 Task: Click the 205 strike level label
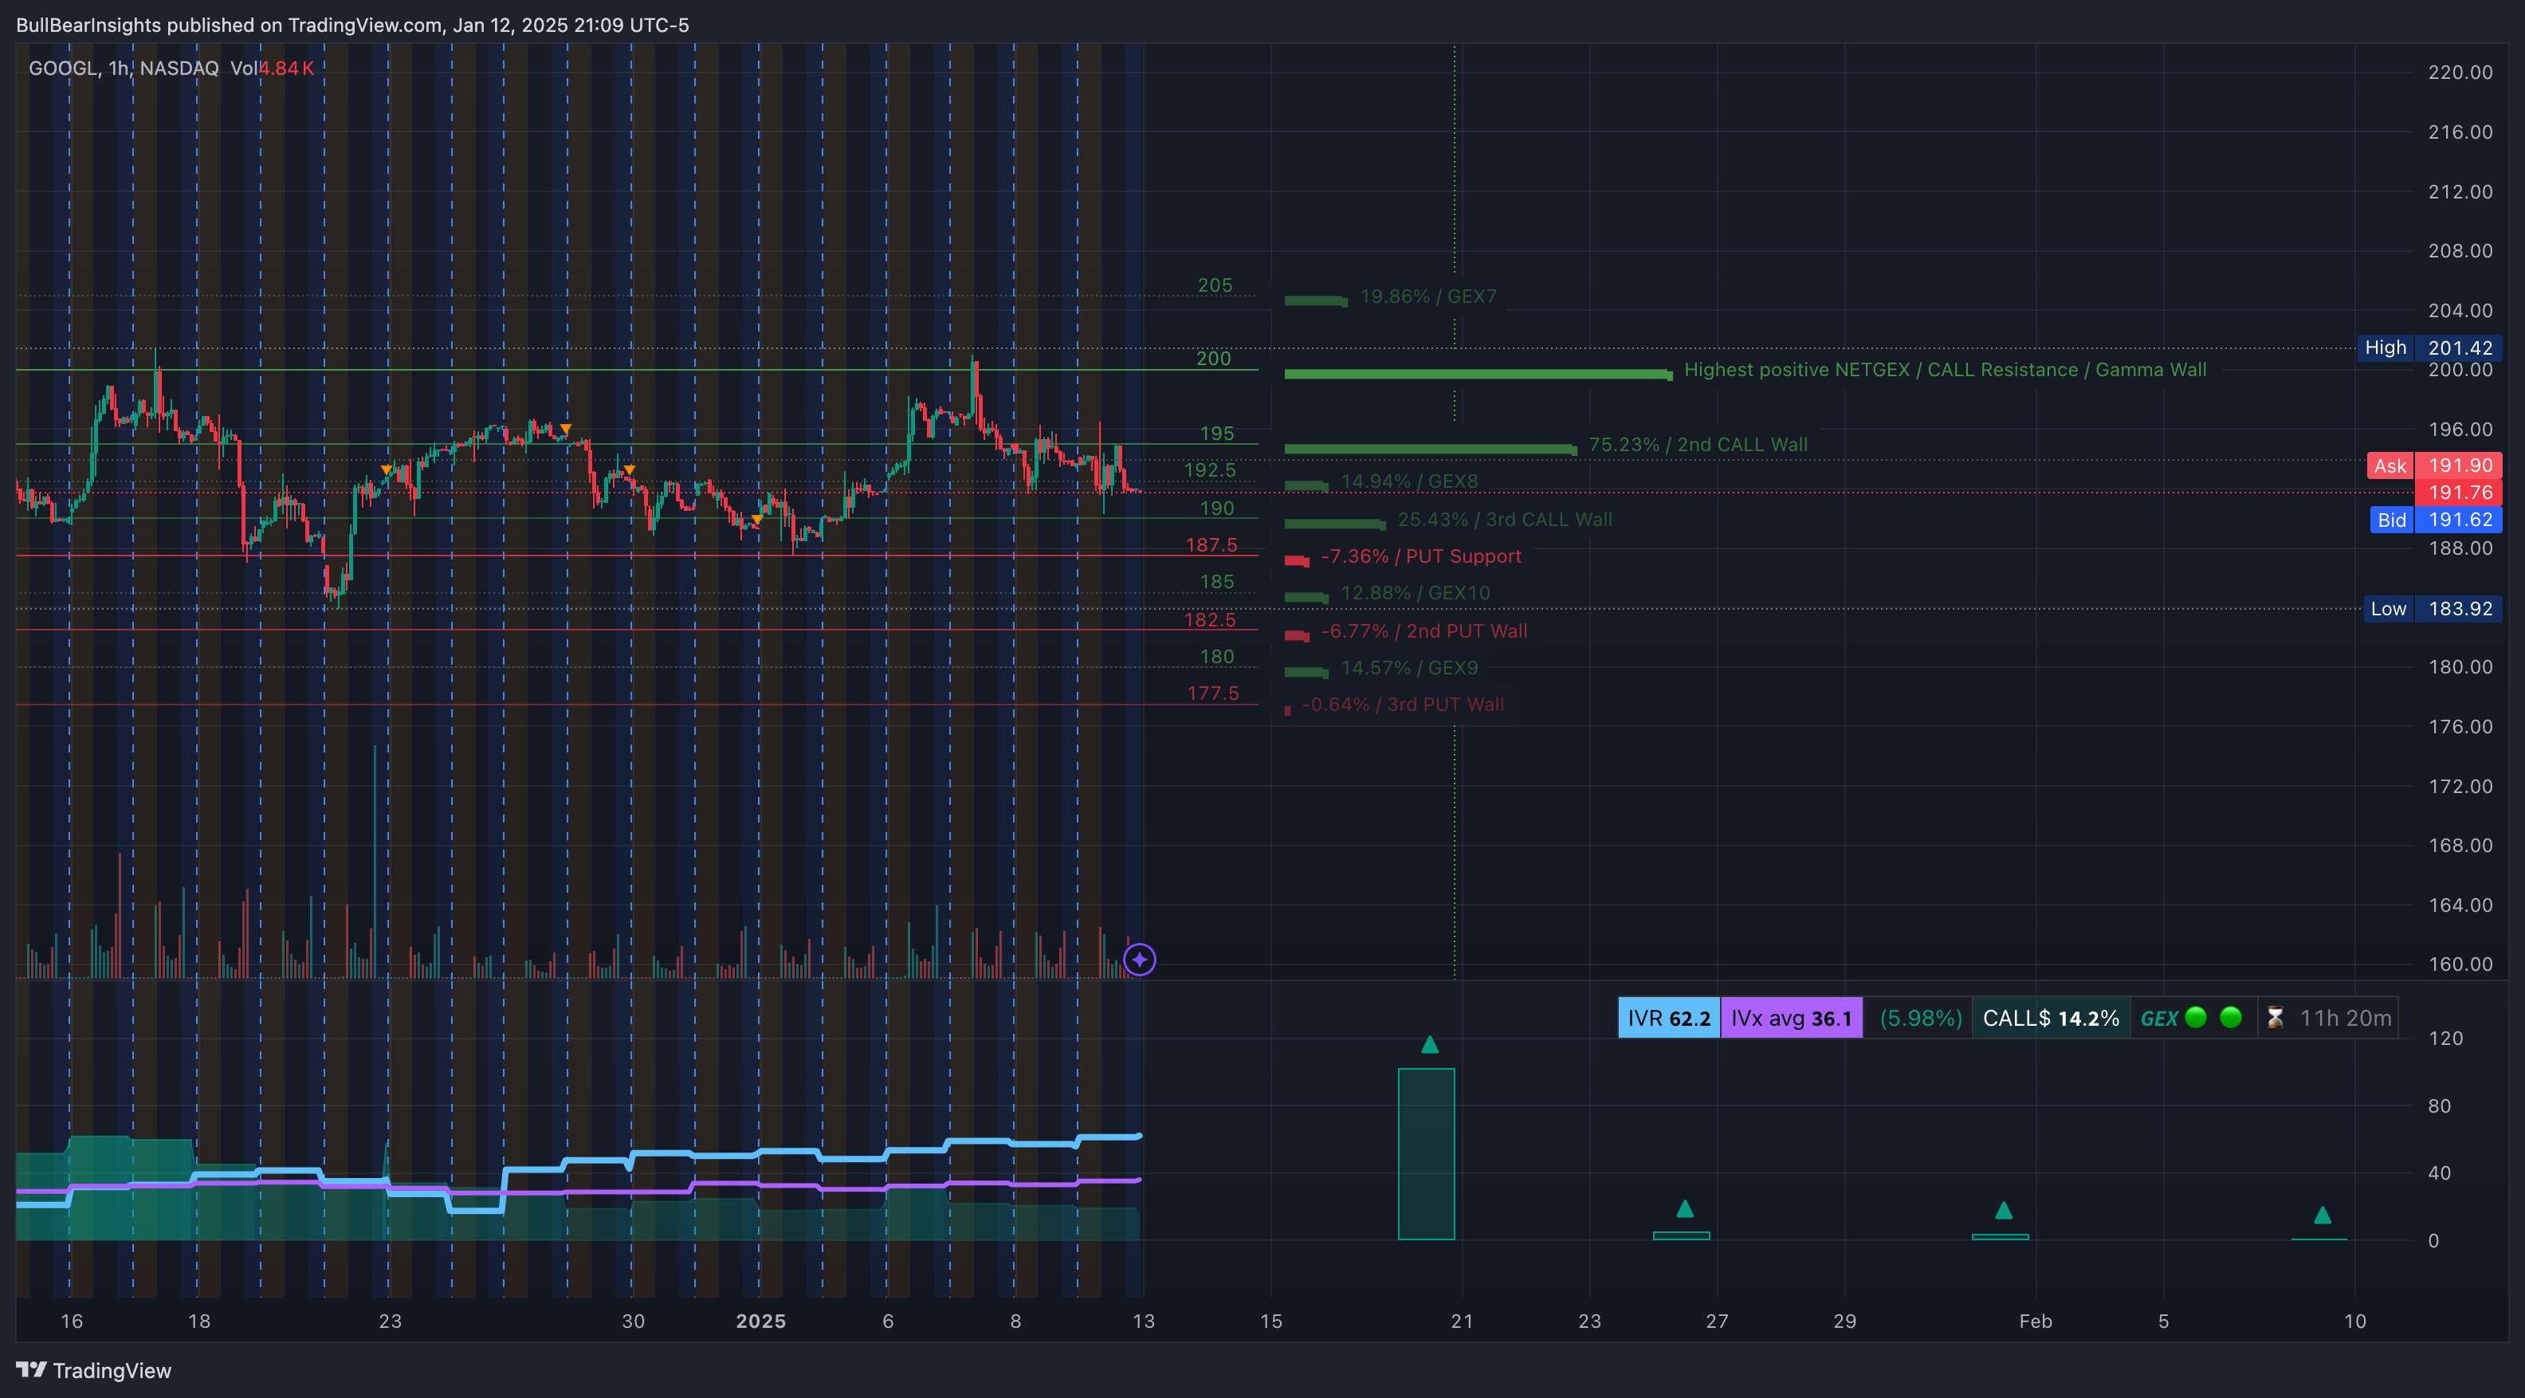(1215, 285)
